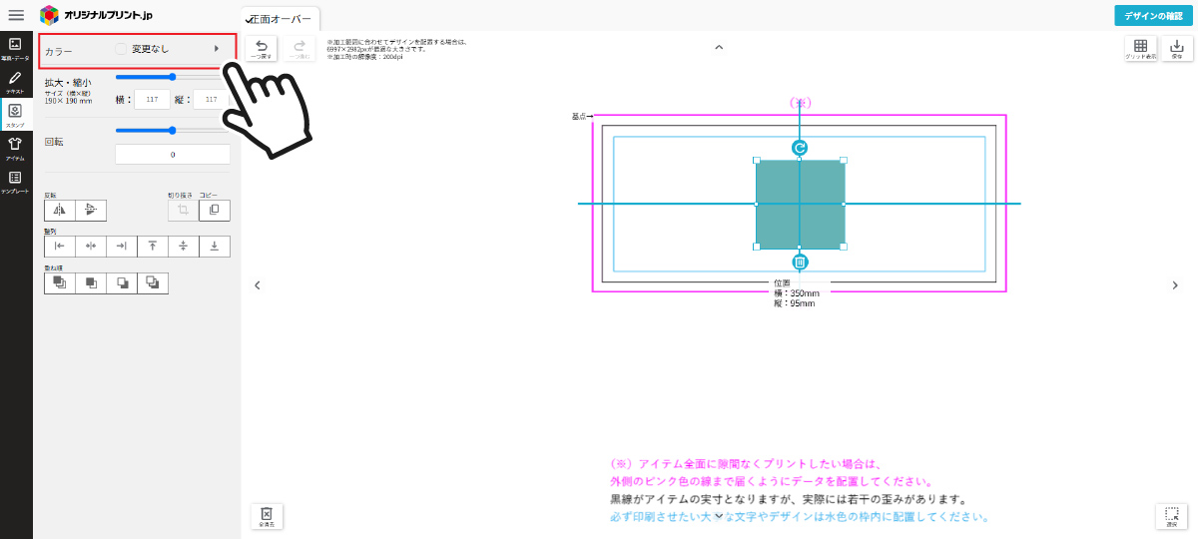
Task: Select the 正面オーバー tab
Action: 282,19
